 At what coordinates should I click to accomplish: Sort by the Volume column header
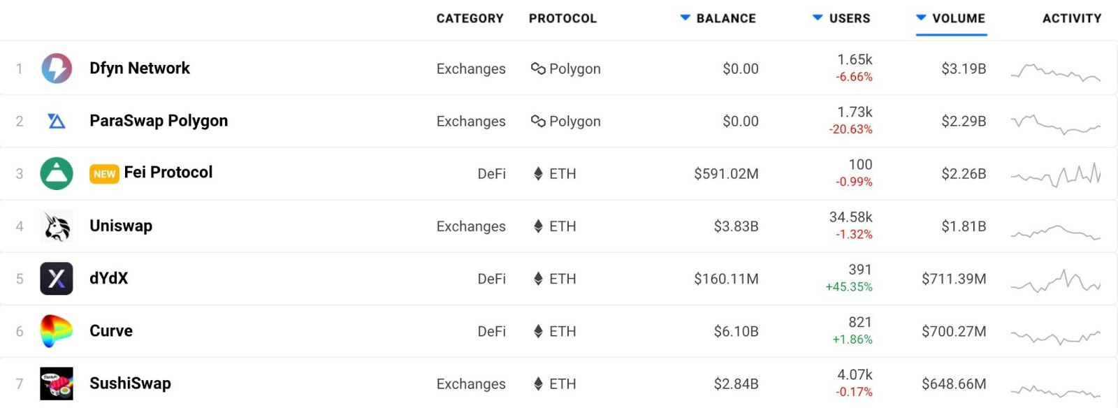click(x=951, y=18)
